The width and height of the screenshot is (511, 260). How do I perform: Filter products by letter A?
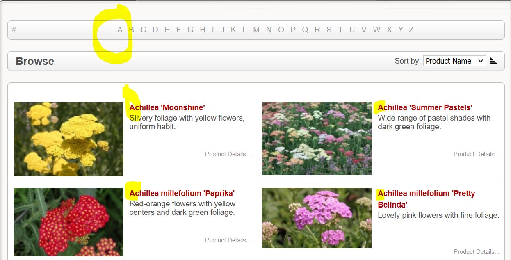(120, 30)
